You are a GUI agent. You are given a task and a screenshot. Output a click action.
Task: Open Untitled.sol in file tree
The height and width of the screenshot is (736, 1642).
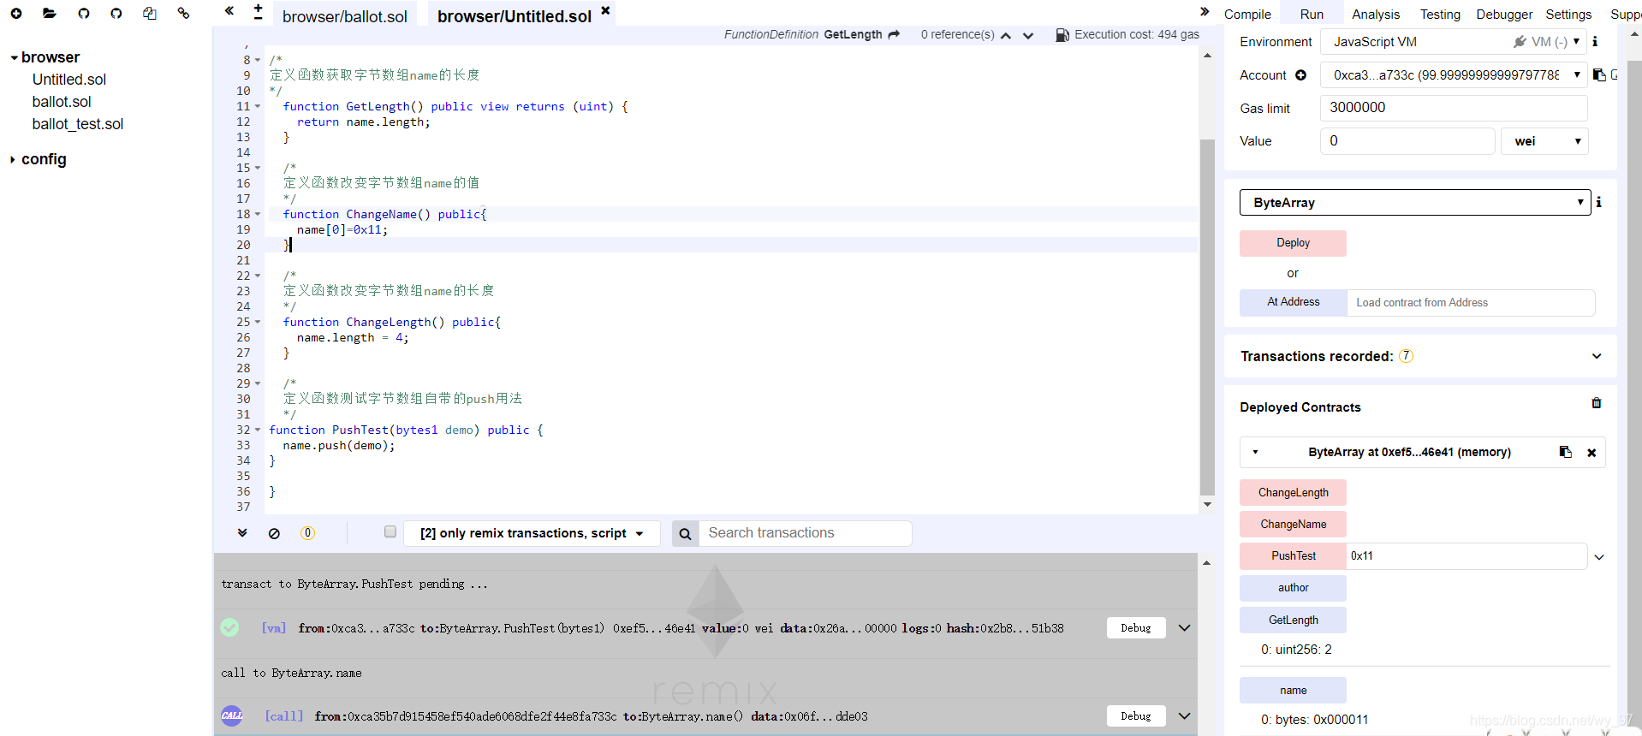point(69,80)
